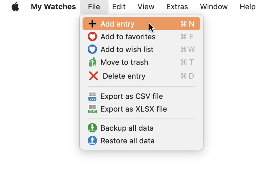Open the Apple menu
This screenshot has width=267, height=172.
[15, 7]
